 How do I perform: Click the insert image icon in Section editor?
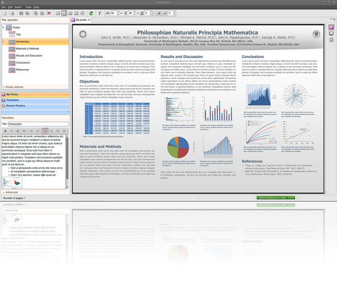58,131
